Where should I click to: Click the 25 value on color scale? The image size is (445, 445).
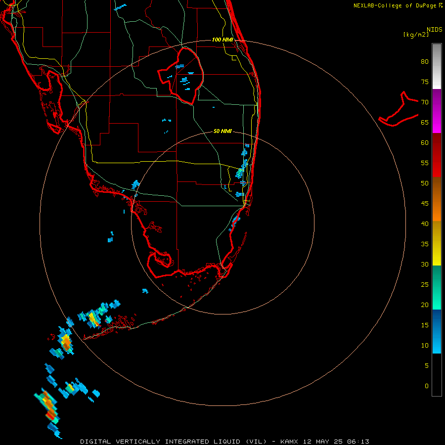[425, 284]
